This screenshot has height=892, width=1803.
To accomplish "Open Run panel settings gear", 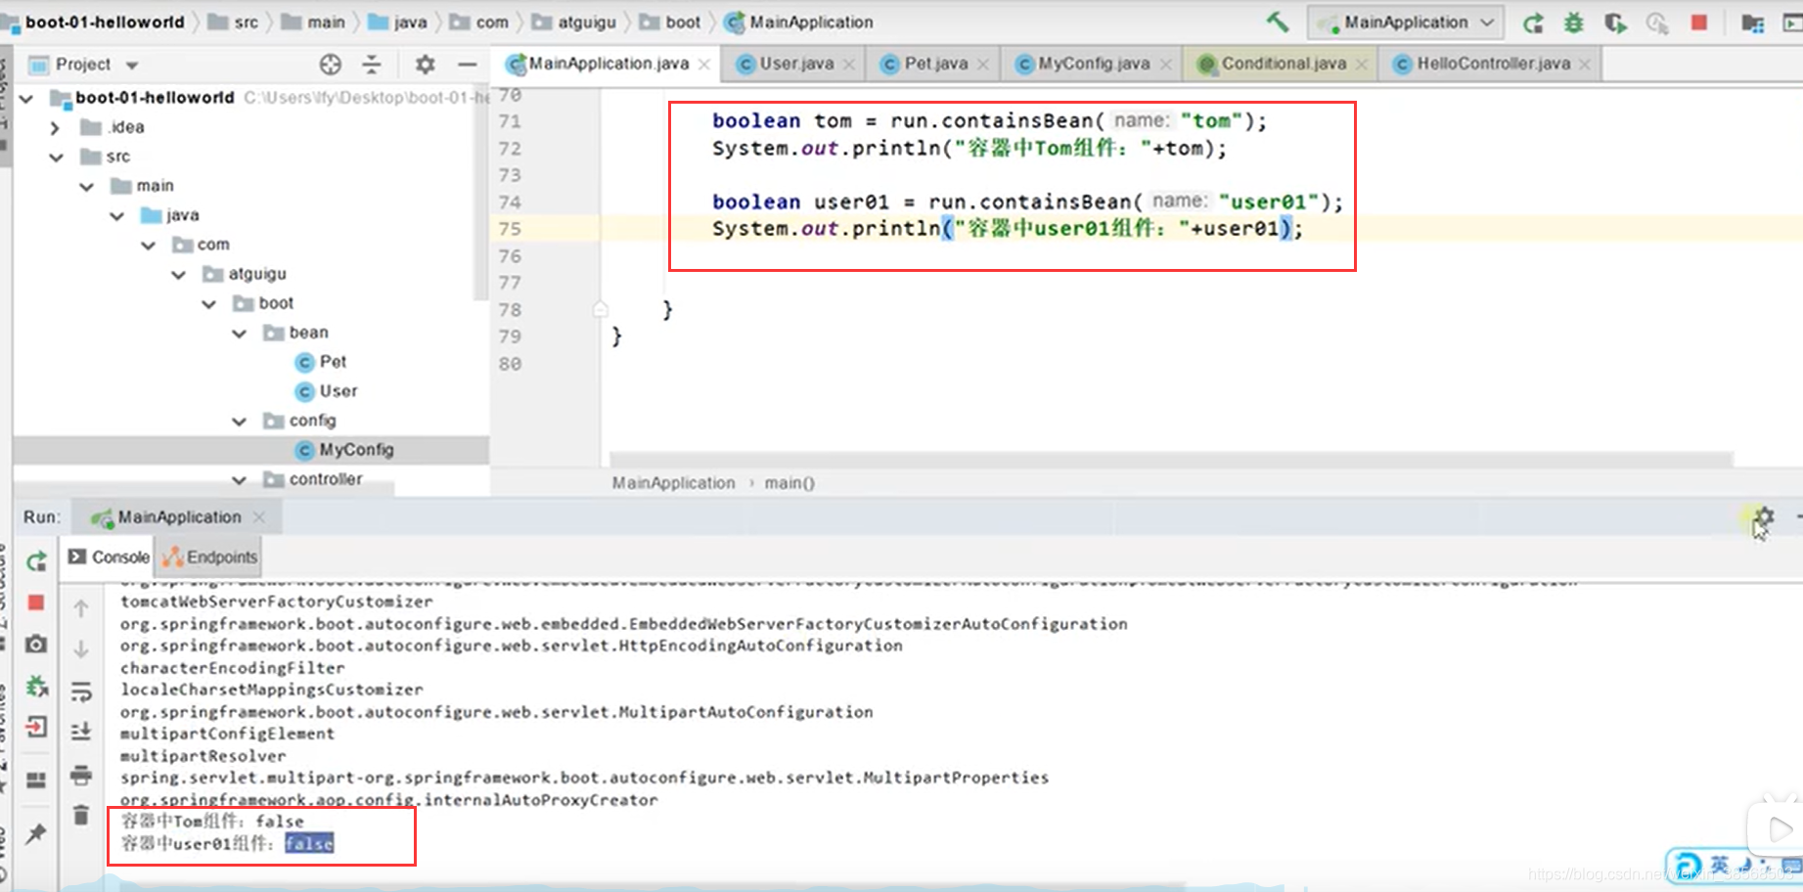I will coord(1764,516).
